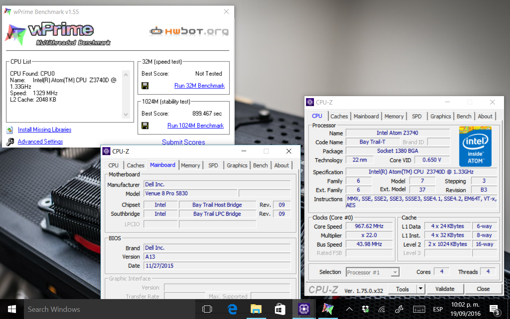This screenshot has width=510, height=319.
Task: Click the Install Missing Libraries icon
Action: pyautogui.click(x=10, y=130)
